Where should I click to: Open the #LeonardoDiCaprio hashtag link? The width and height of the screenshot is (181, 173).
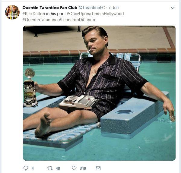[77, 20]
